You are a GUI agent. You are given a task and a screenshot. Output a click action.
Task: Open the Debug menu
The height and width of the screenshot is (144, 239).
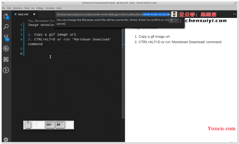point(40,8)
